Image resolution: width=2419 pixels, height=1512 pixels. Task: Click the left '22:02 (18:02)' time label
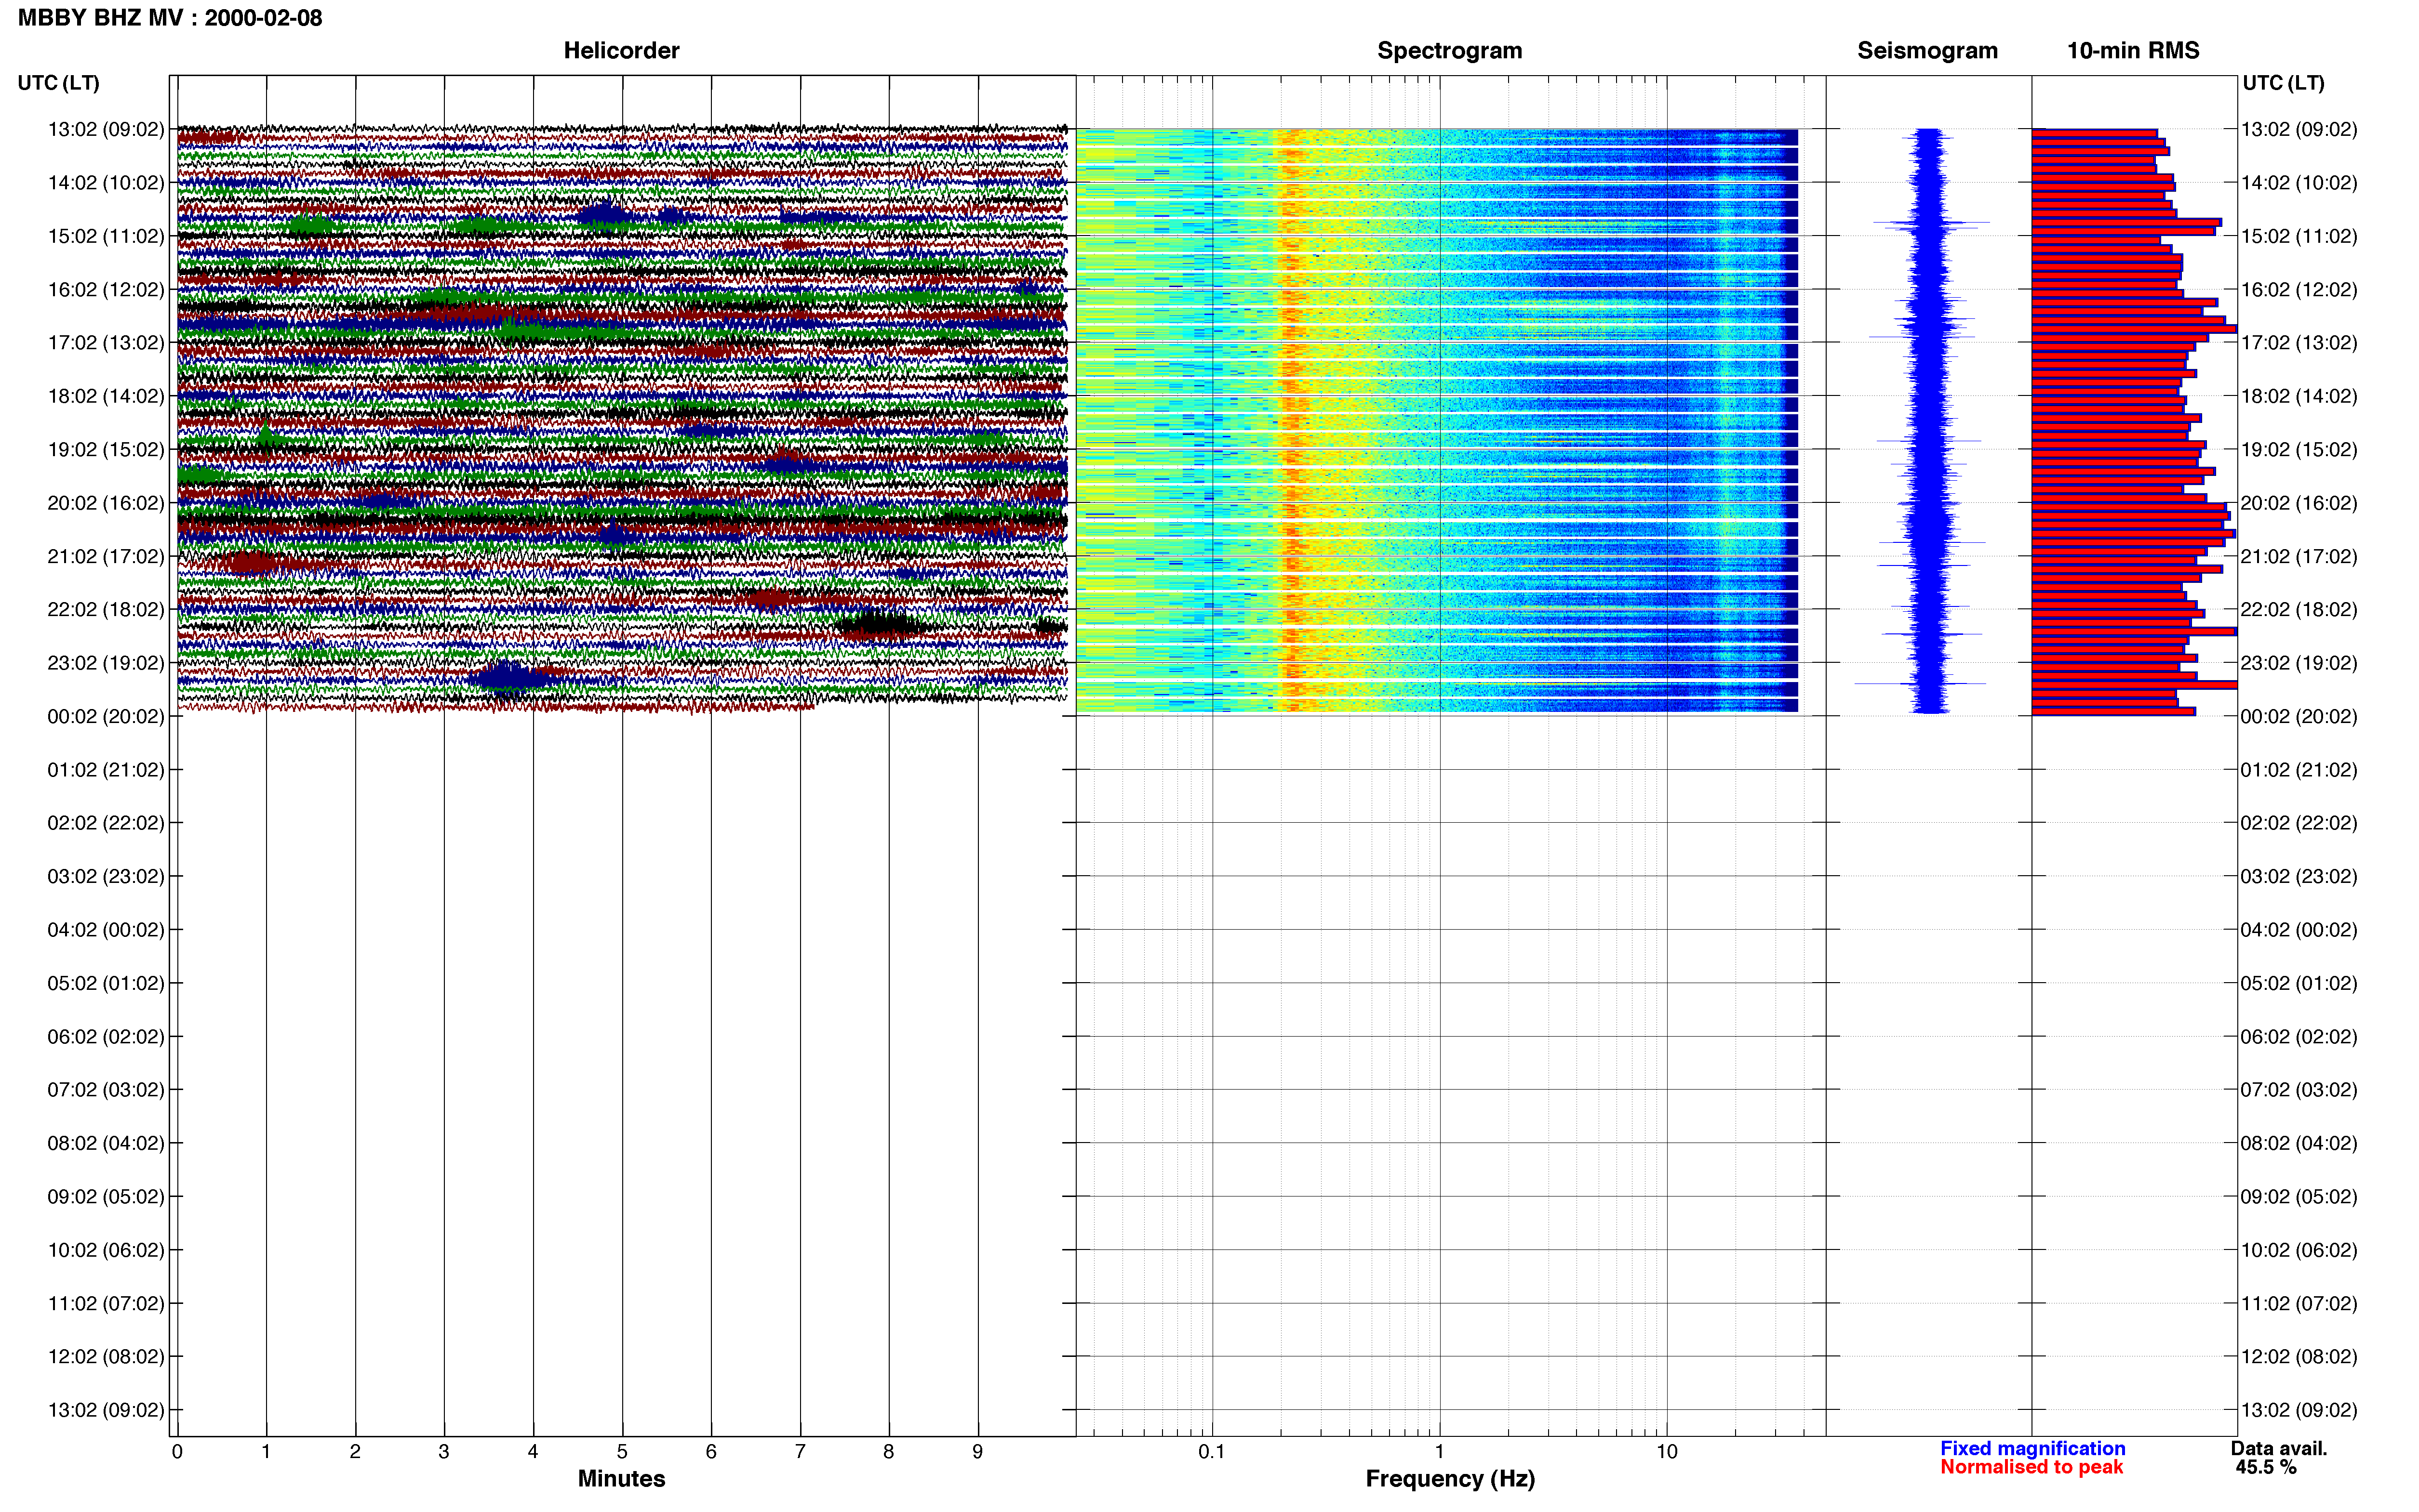coord(106,610)
